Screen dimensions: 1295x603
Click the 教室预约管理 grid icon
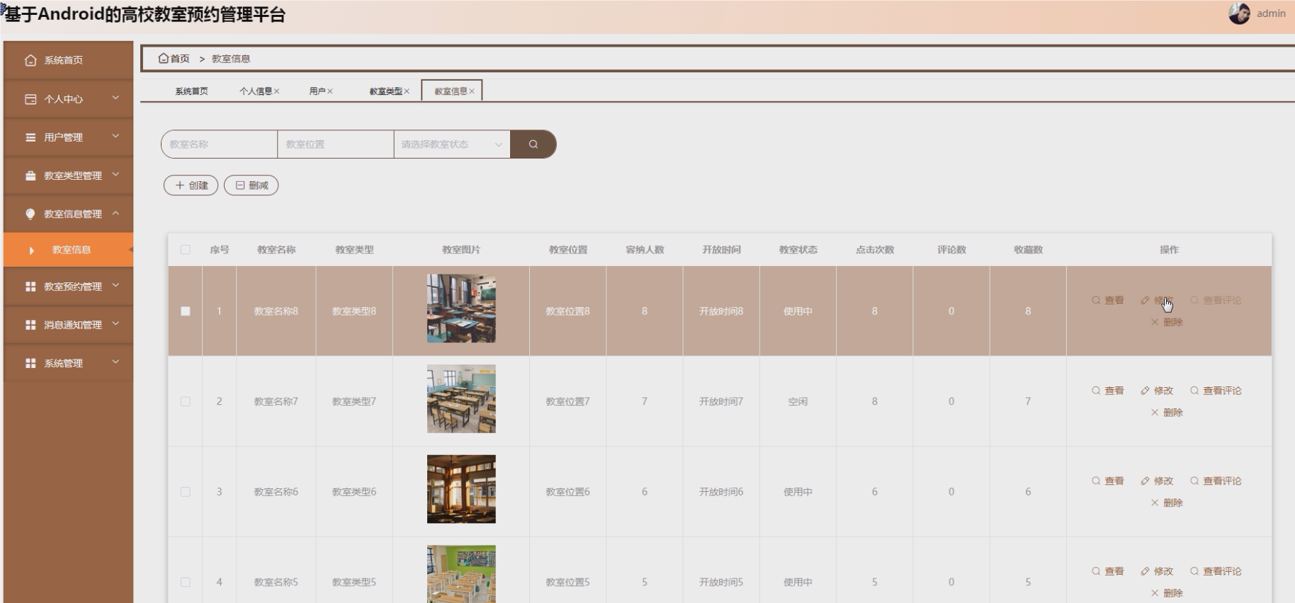point(30,287)
